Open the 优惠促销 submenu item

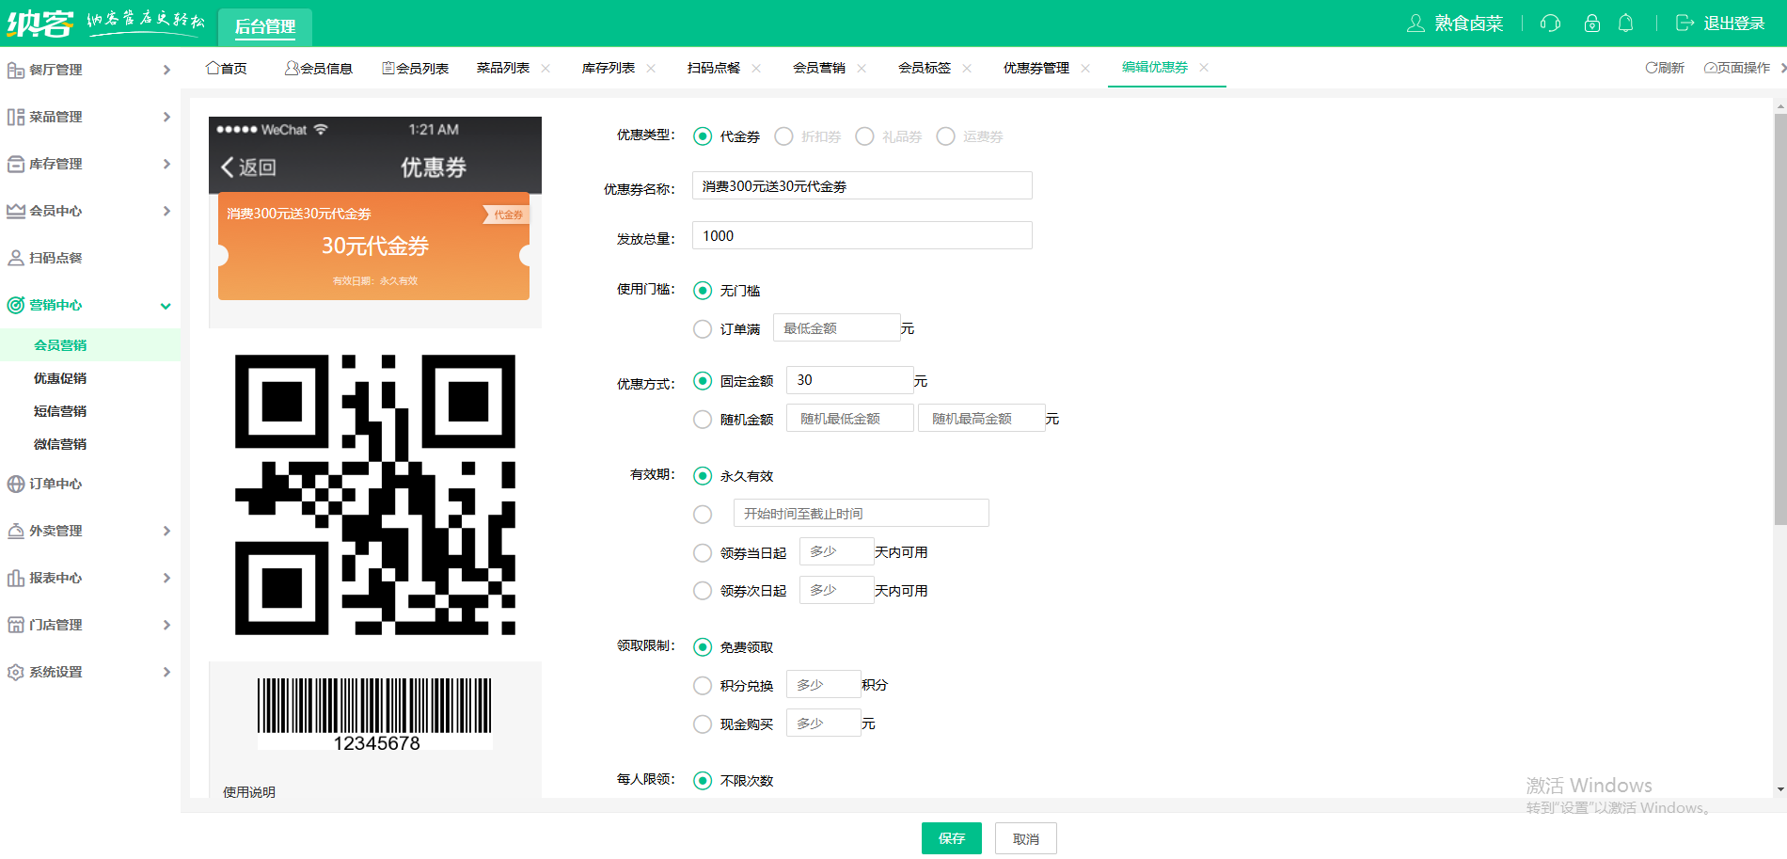(60, 378)
